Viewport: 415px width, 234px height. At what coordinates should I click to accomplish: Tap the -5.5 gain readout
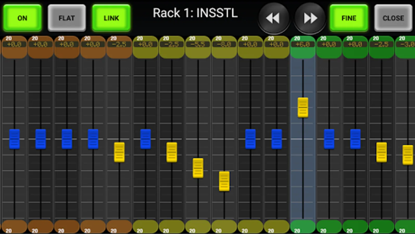[x=198, y=44]
